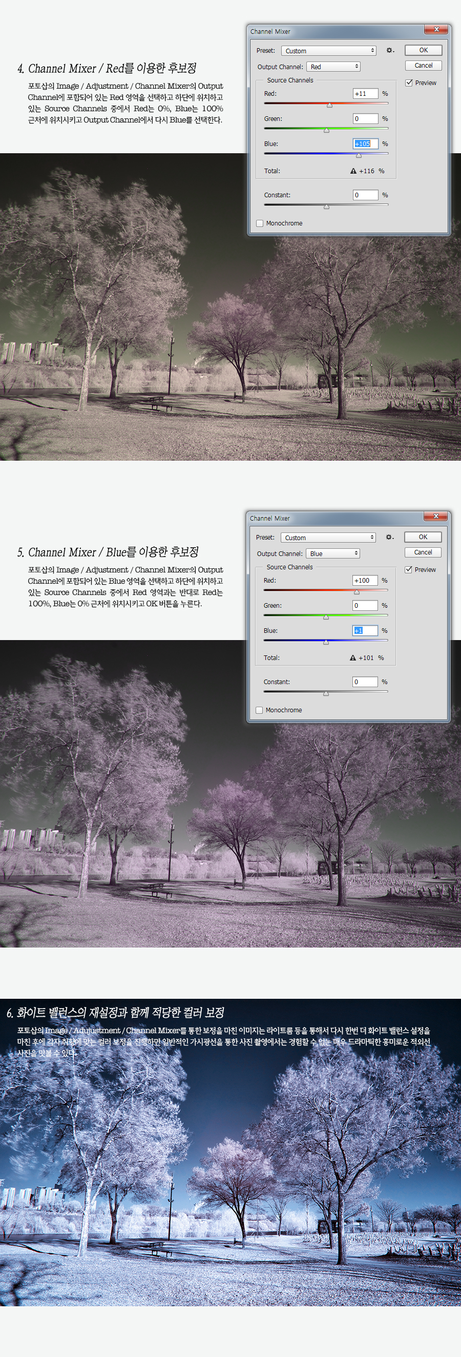Image resolution: width=461 pixels, height=1357 pixels.
Task: Expand Custom preset dropdown in Red-output dialog
Action: coord(328,51)
